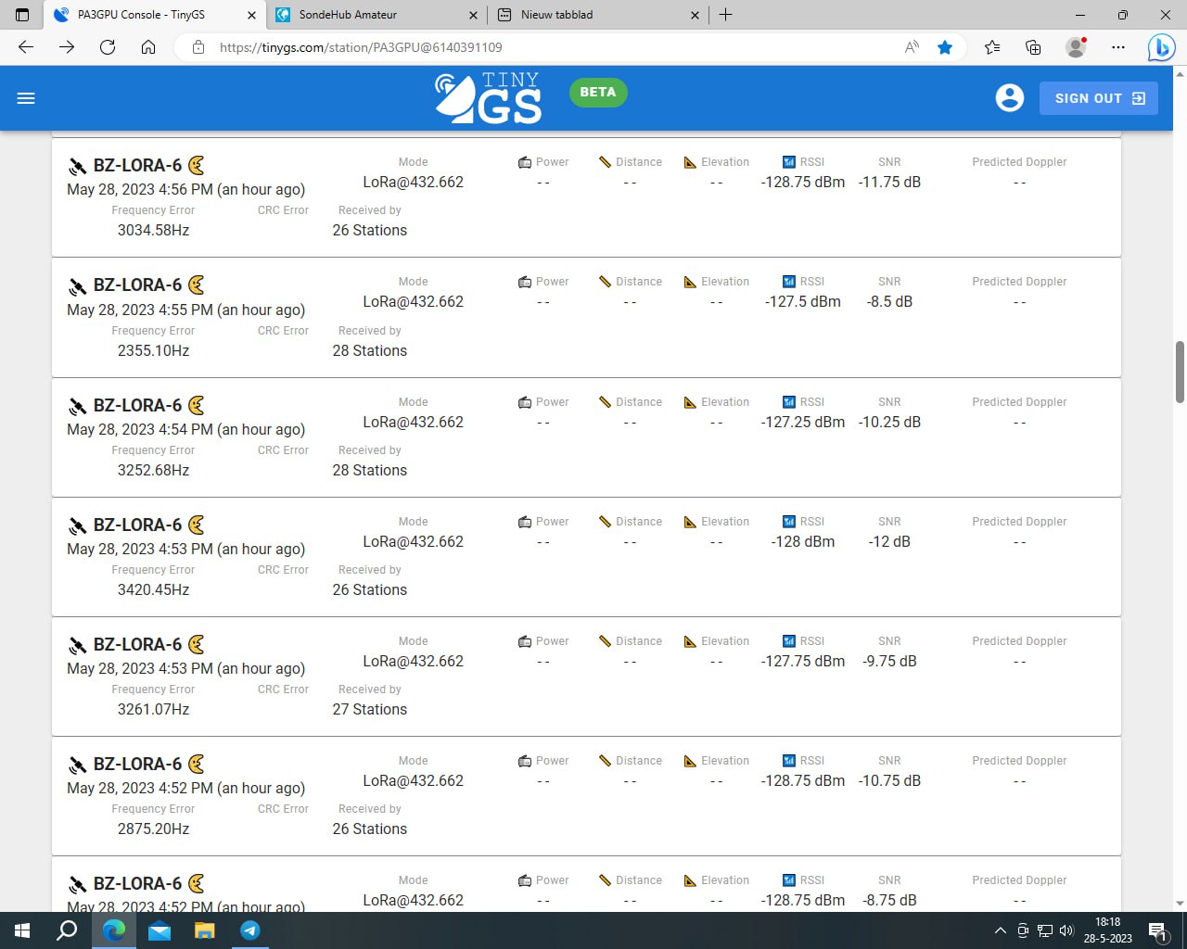Viewport: 1187px width, 949px height.
Task: Open the Bing sidebar icon
Action: coord(1161,47)
